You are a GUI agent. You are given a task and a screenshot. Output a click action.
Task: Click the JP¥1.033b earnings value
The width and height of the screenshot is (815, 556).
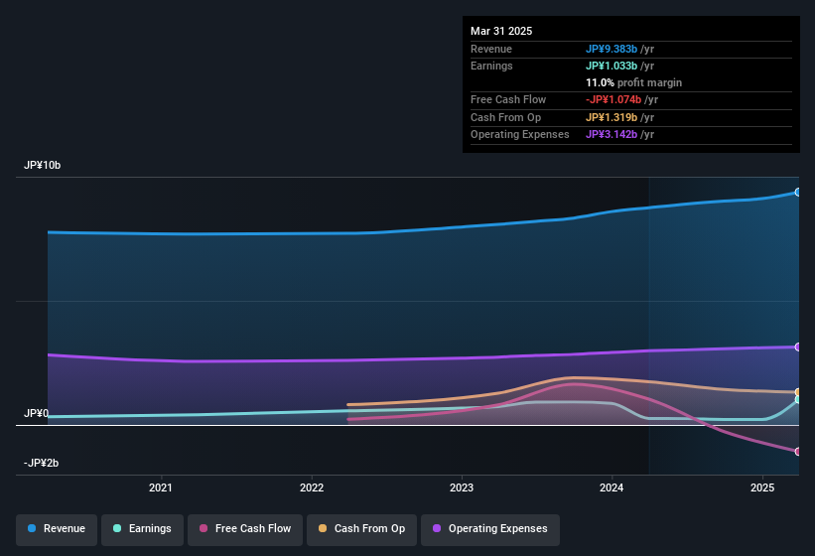click(611, 66)
